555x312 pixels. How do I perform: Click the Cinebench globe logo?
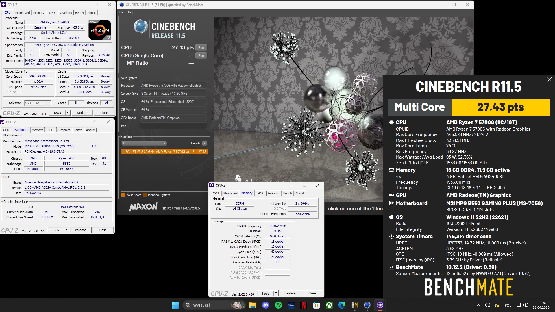141,27
